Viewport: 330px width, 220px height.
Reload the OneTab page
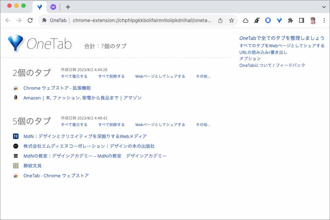tap(30, 21)
